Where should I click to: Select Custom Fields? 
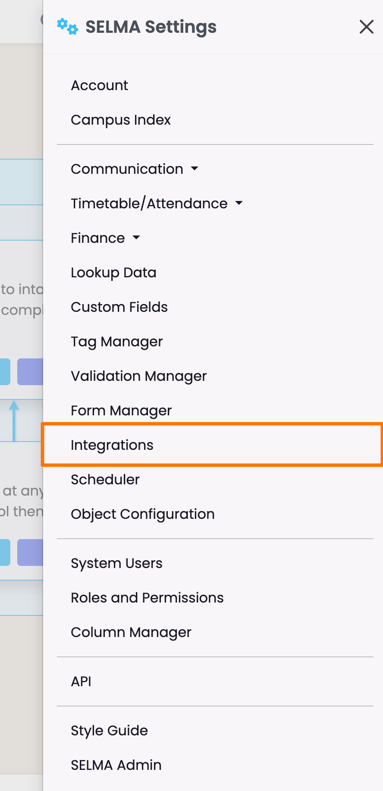119,307
